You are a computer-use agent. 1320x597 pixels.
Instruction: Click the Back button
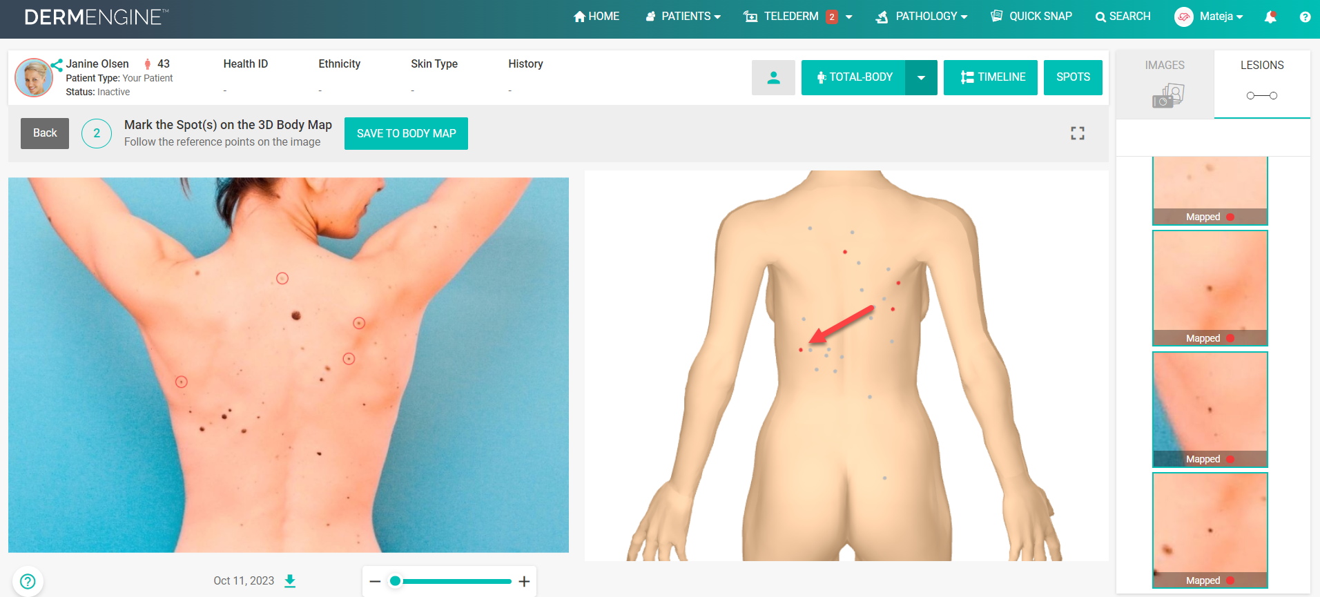click(45, 133)
